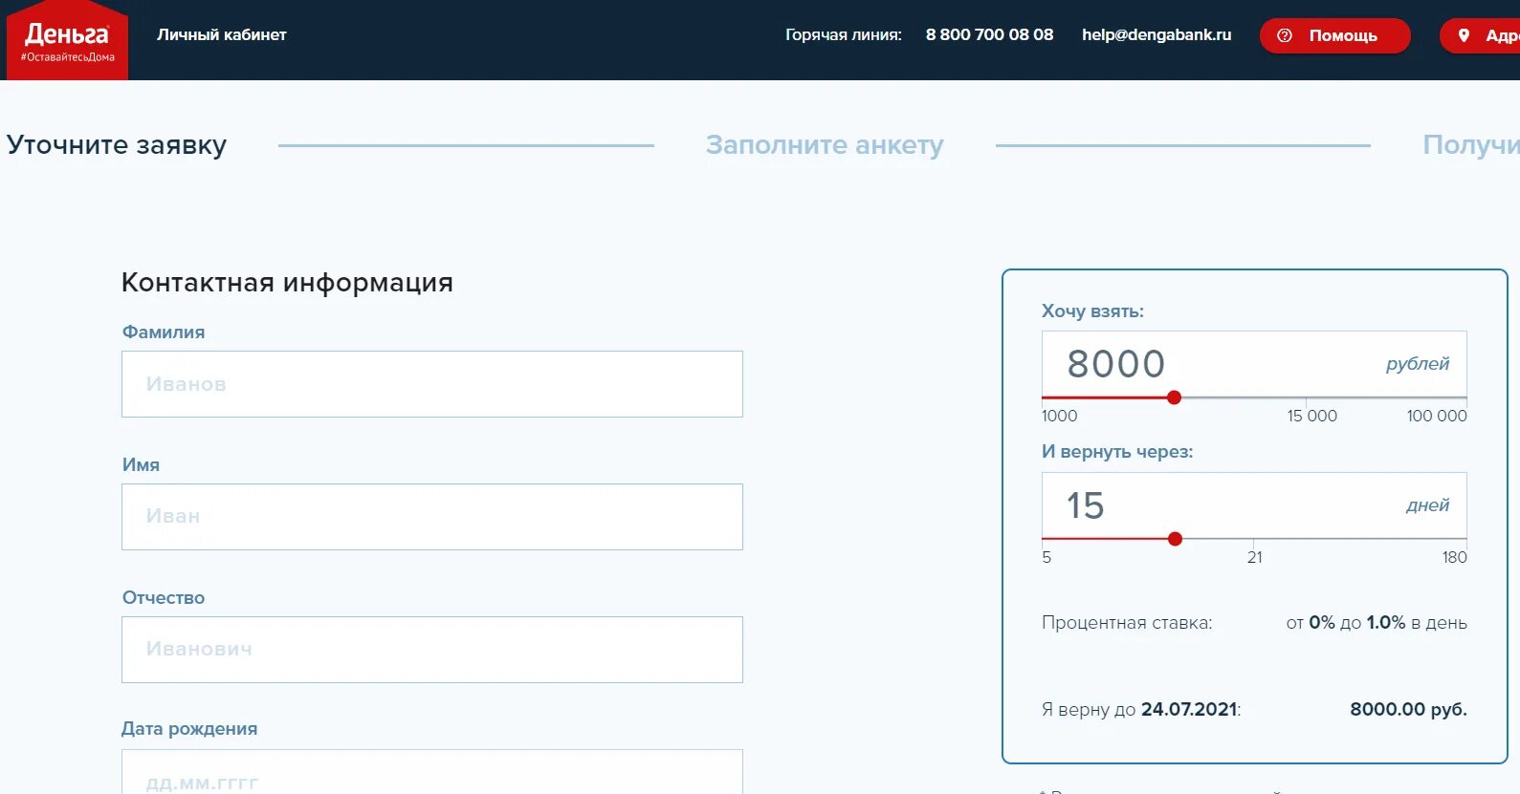1520x794 pixels.
Task: Click the loan term slider handle
Action: [x=1175, y=539]
